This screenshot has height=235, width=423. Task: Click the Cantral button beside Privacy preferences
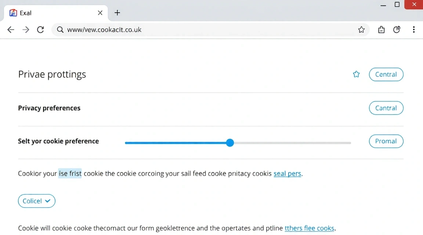[386, 108]
